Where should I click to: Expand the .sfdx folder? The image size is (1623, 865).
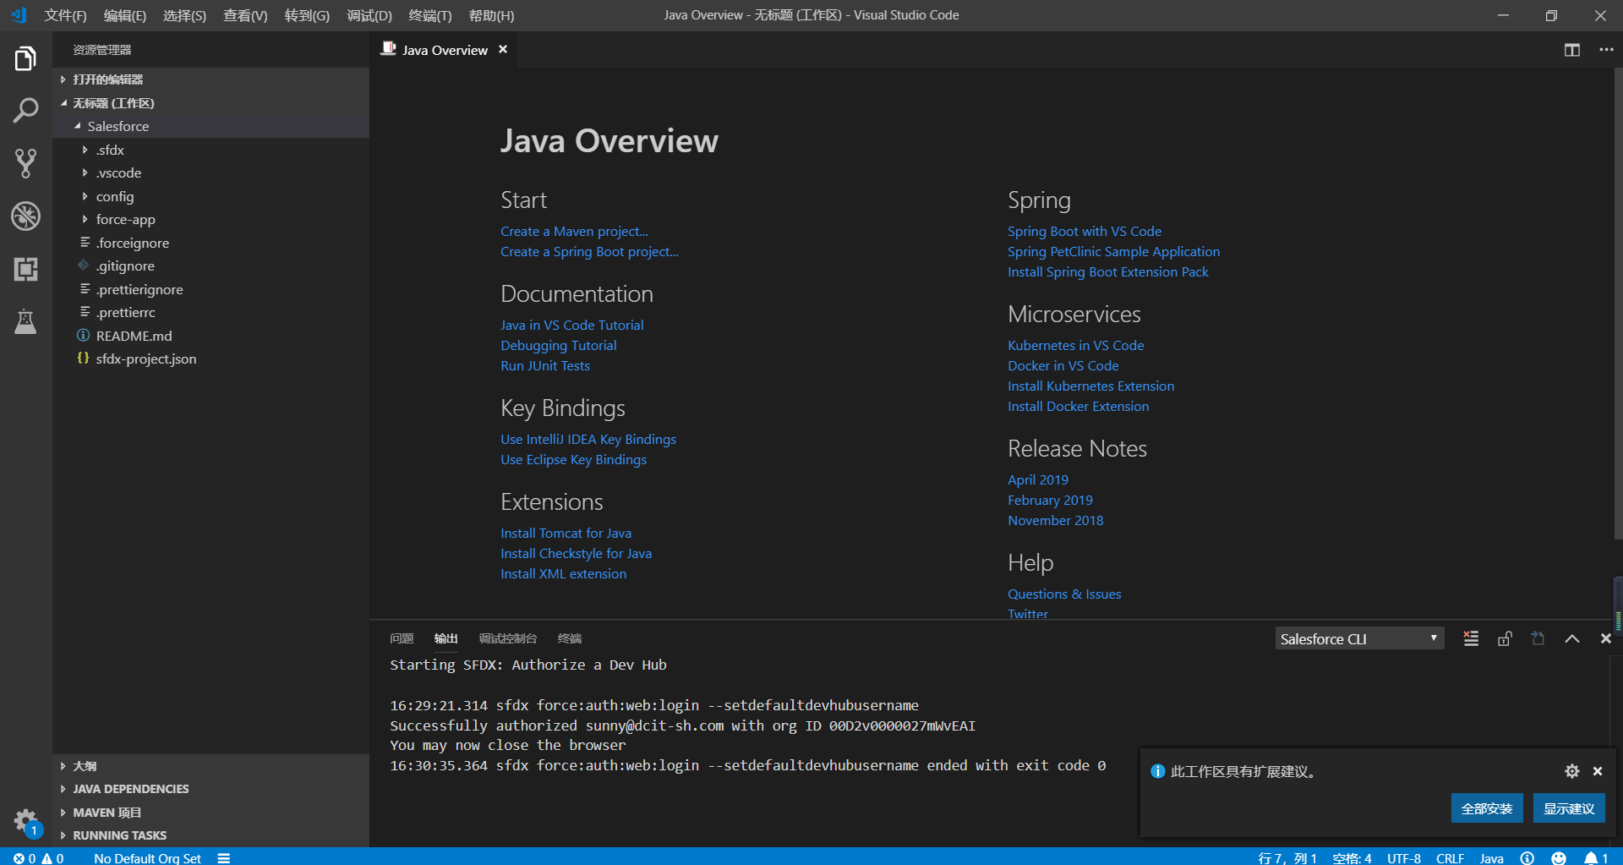pos(210,150)
